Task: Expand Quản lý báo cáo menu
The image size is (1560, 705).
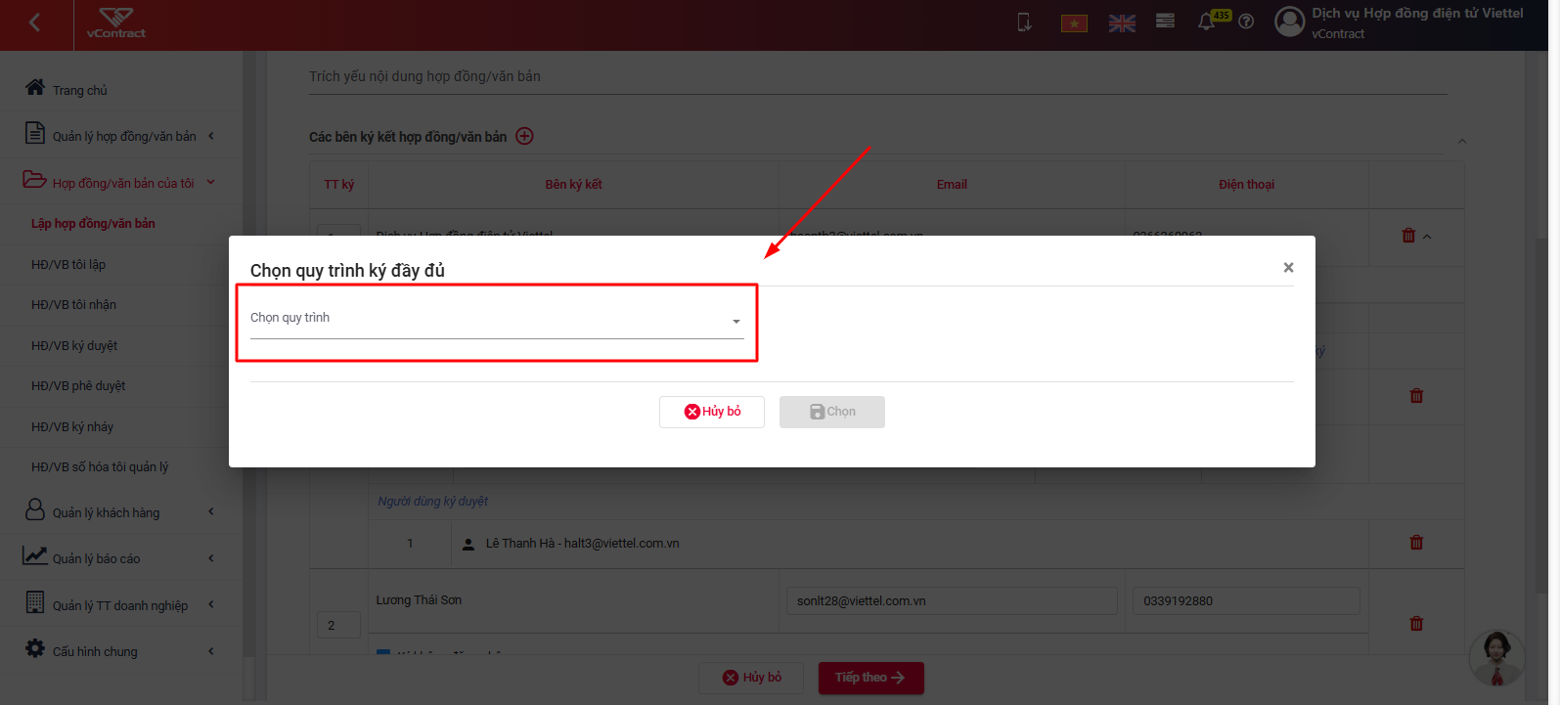Action: pos(119,558)
